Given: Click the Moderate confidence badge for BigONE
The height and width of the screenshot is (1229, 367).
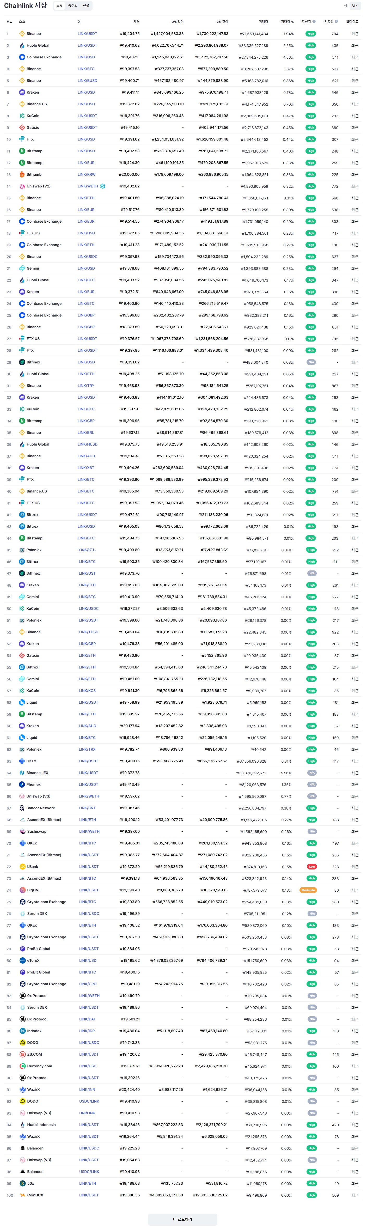Looking at the screenshot, I should tap(308, 890).
